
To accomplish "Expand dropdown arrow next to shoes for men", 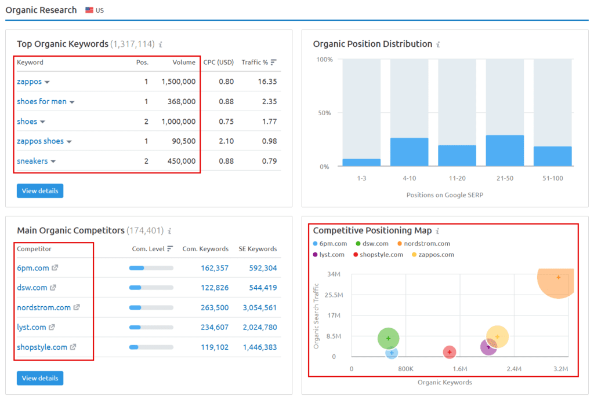I will (72, 102).
